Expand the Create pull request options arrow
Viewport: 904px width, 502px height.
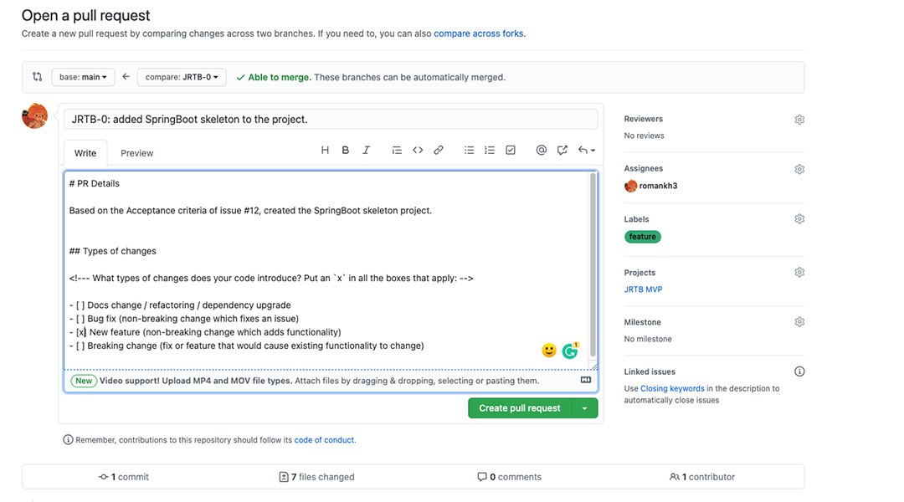584,408
